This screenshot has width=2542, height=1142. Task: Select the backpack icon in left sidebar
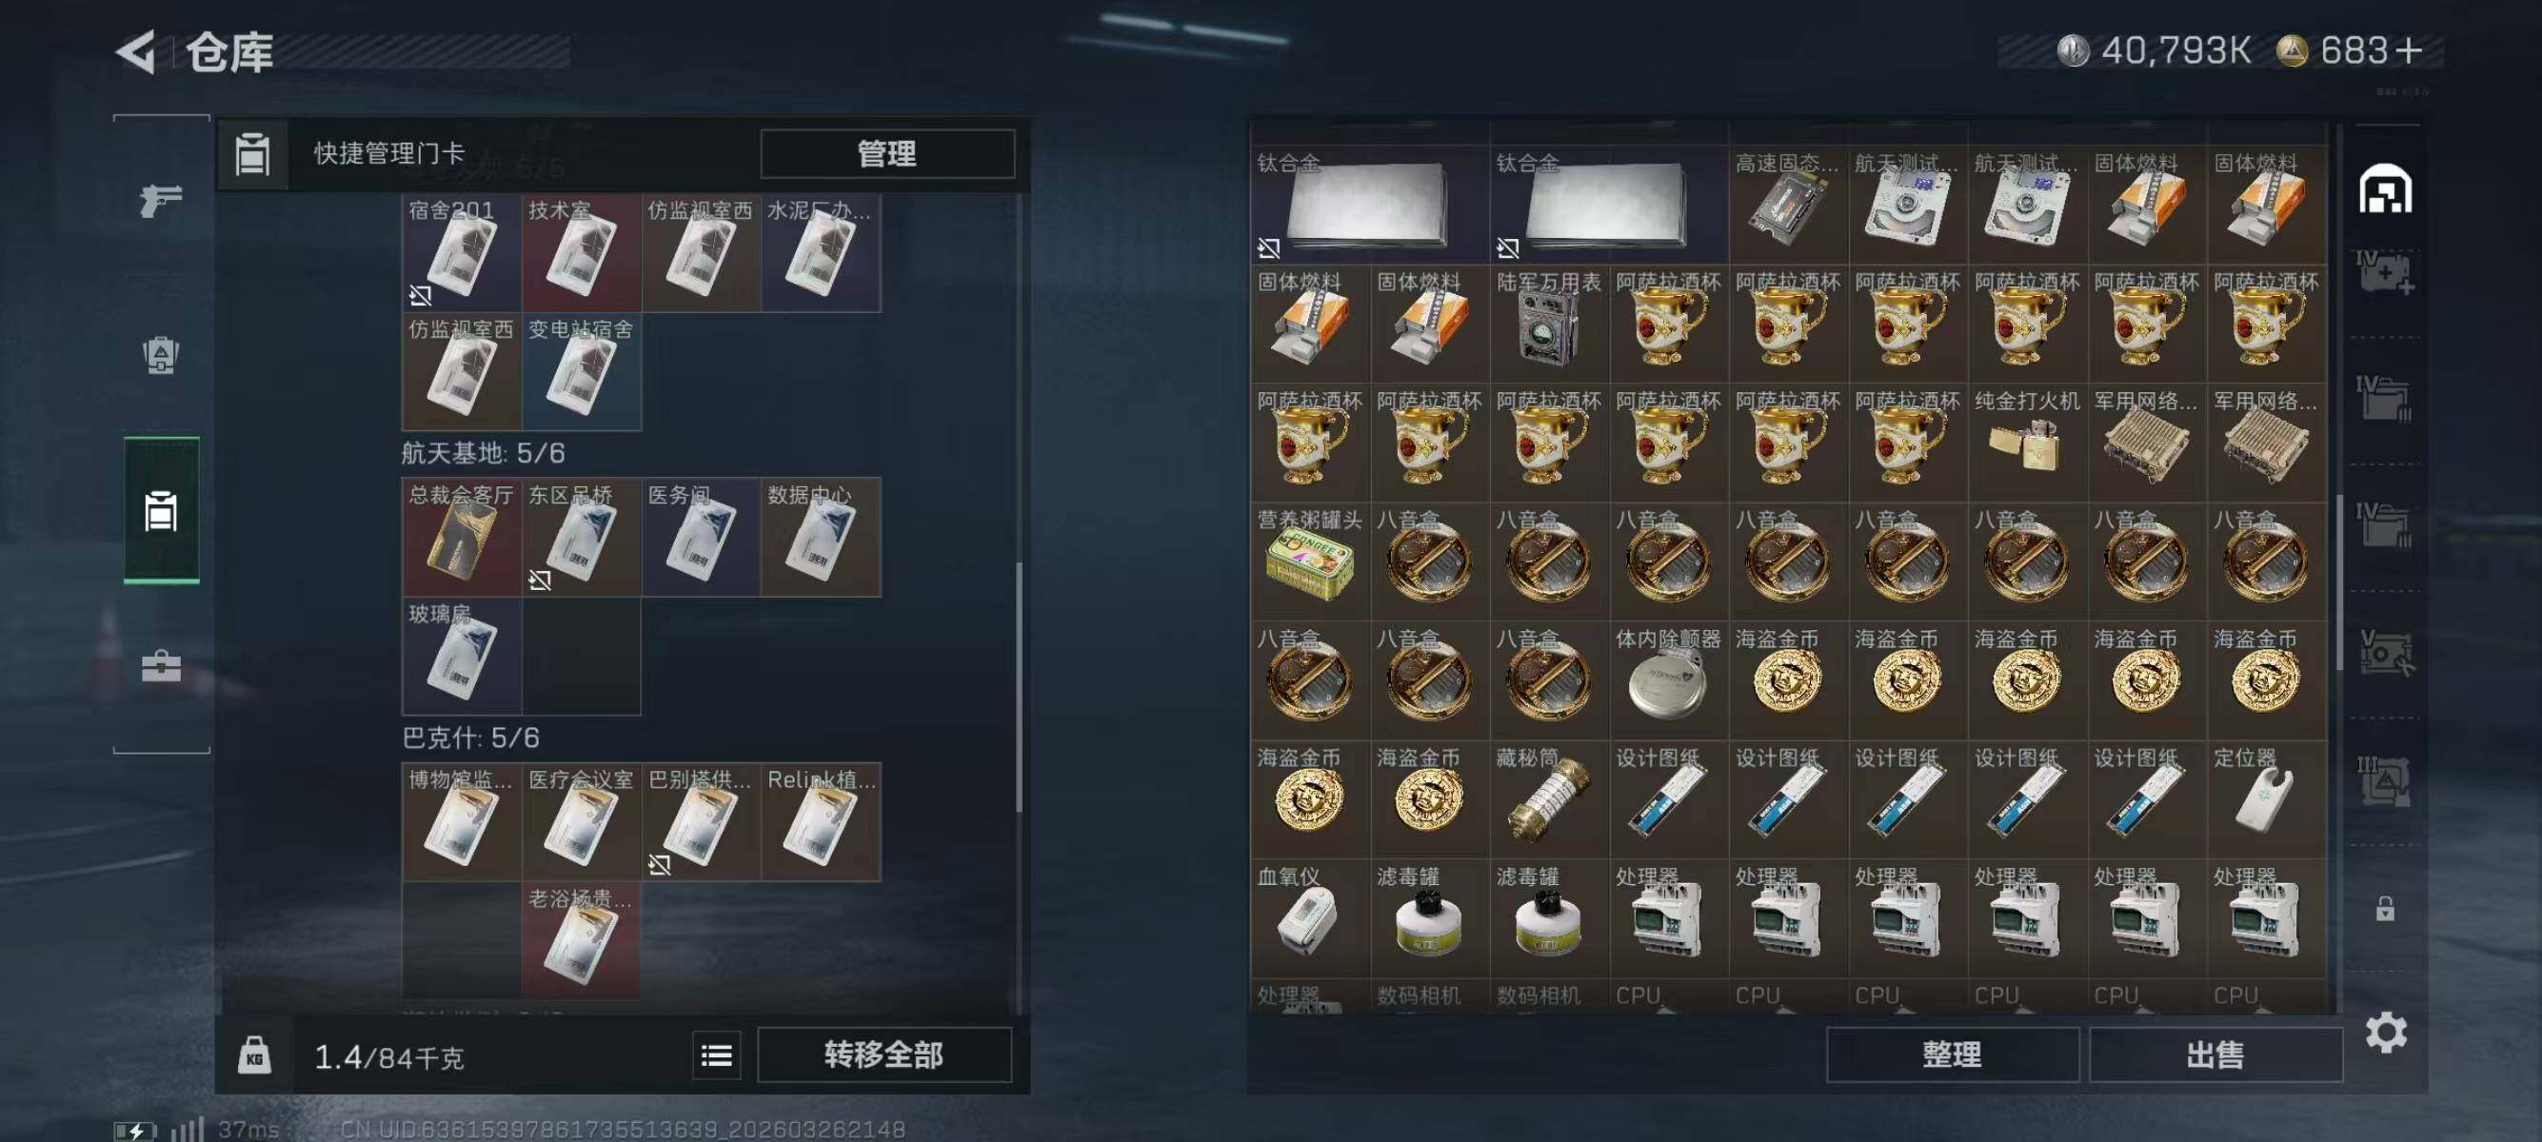(x=161, y=355)
